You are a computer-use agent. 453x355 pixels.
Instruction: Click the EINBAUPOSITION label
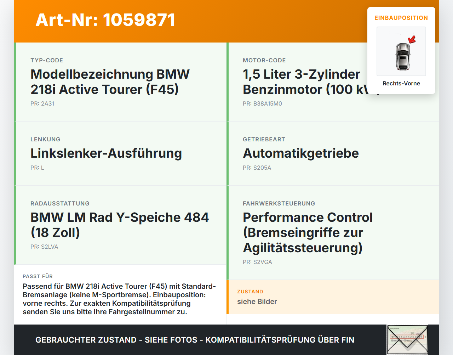[x=401, y=18]
